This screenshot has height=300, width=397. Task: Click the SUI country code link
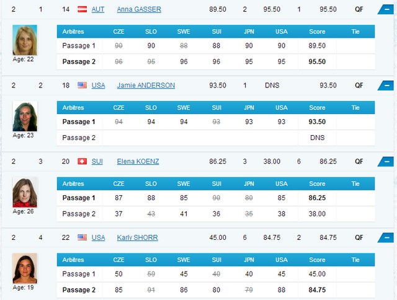point(97,161)
